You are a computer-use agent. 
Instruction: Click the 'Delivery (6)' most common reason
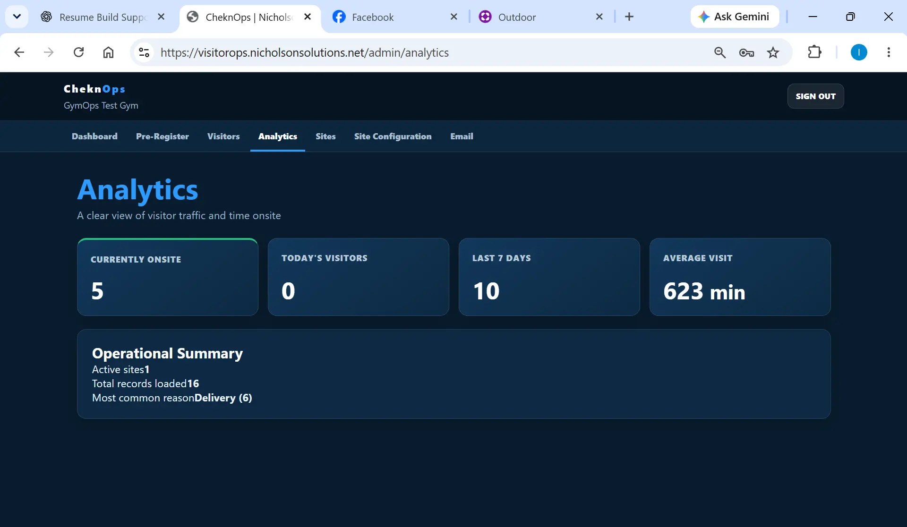(223, 398)
